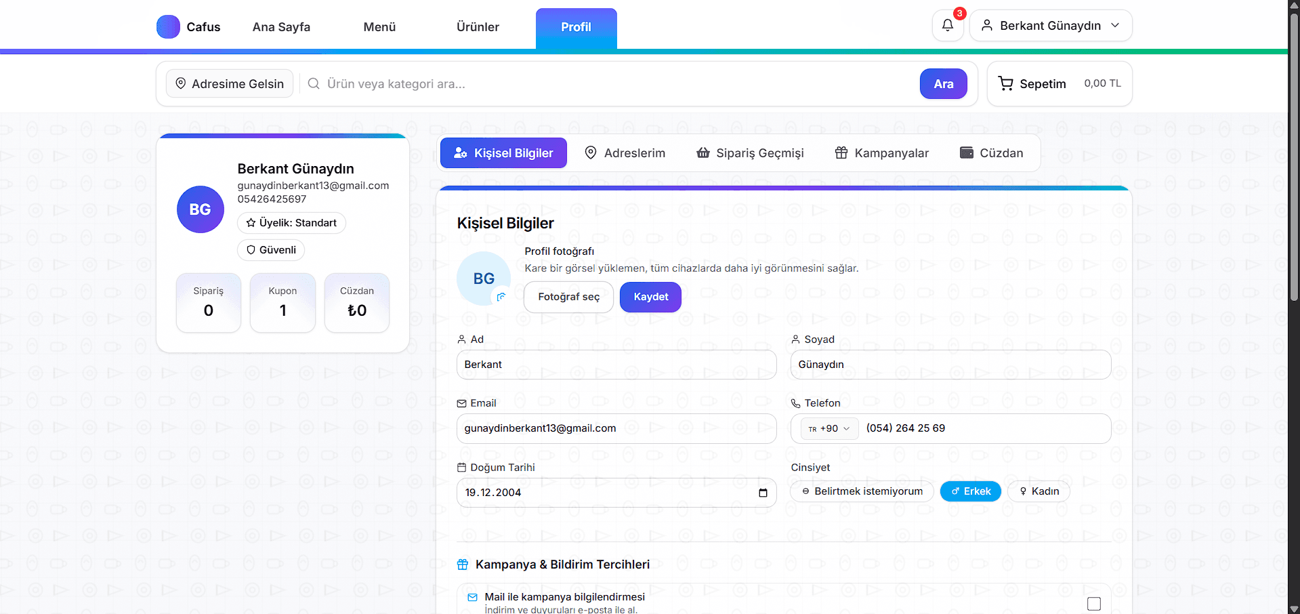Screen dimensions: 1300x614
Task: Select Belirtmek istemiyorum gender option
Action: click(862, 491)
